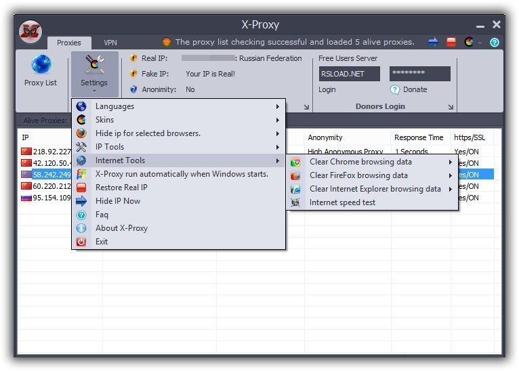This screenshot has width=519, height=371.
Task: Click the blue arrow Hide IP Now icon
Action: 81,201
